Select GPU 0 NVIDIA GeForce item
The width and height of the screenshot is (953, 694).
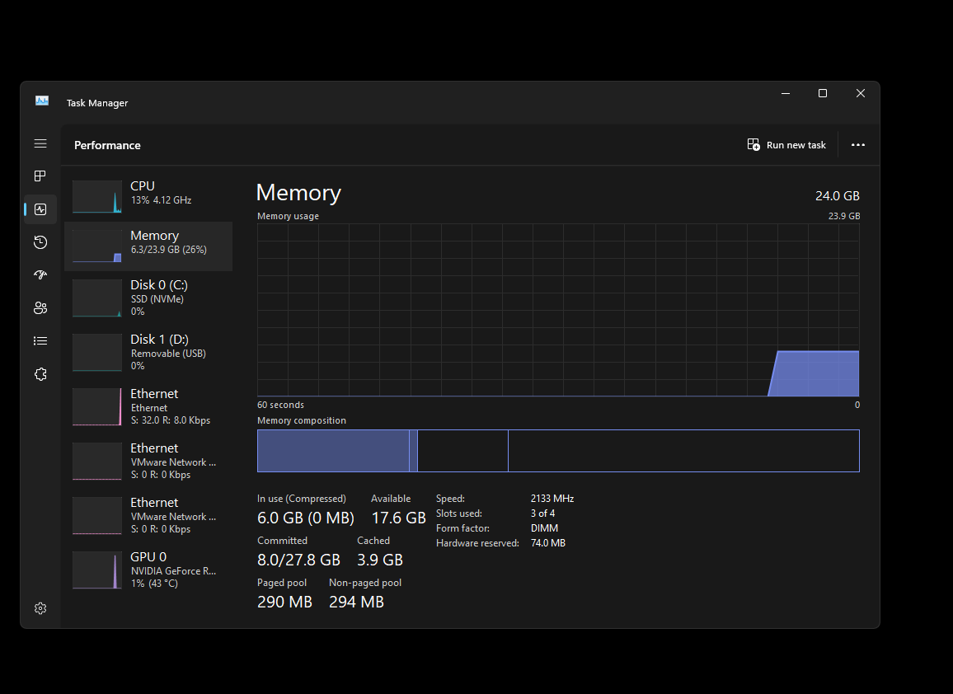[x=148, y=570]
